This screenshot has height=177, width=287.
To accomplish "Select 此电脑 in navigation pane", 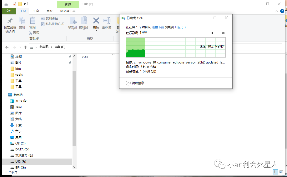I will coord(18,95).
